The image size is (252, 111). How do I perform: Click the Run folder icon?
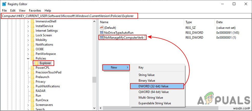click(33, 96)
